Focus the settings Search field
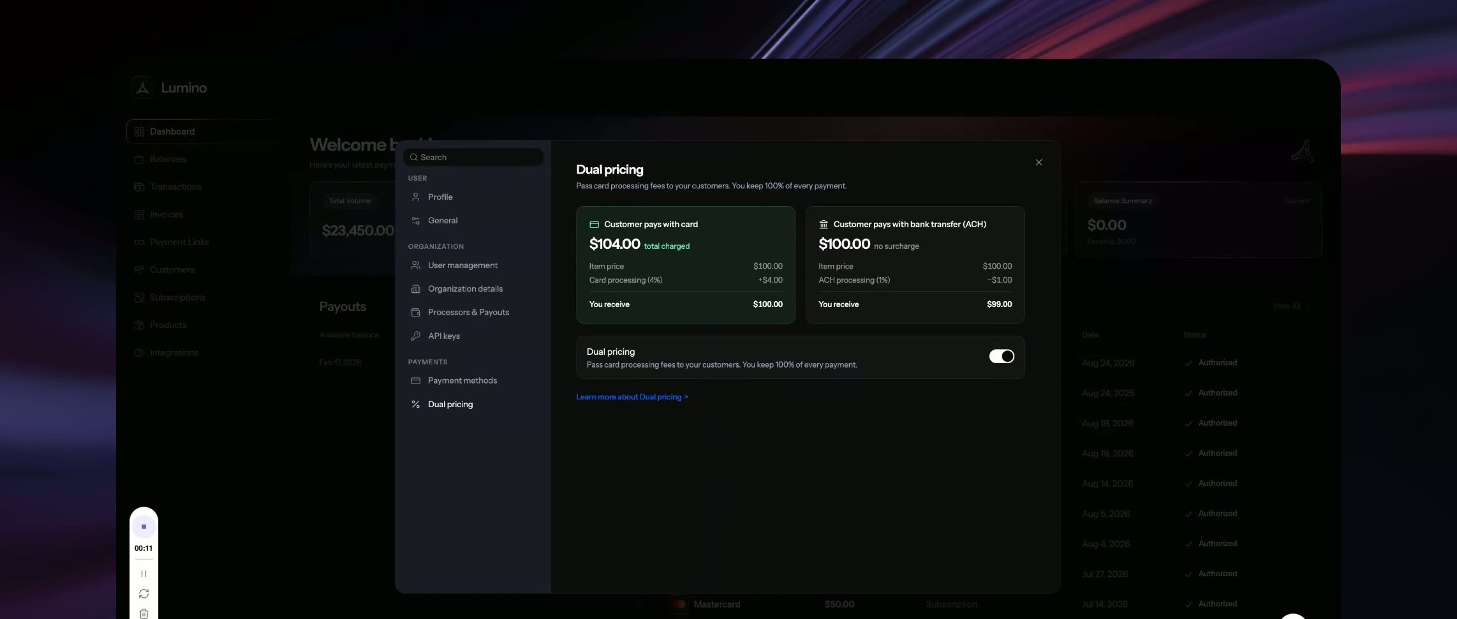The height and width of the screenshot is (619, 1457). point(473,158)
